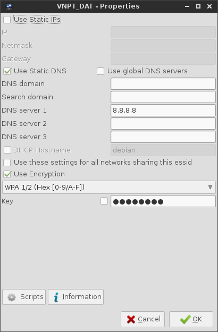Enable settings for all networks sharing essid
This screenshot has height=332, width=218.
point(7,163)
